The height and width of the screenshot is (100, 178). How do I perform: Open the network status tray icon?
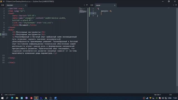pos(166,98)
